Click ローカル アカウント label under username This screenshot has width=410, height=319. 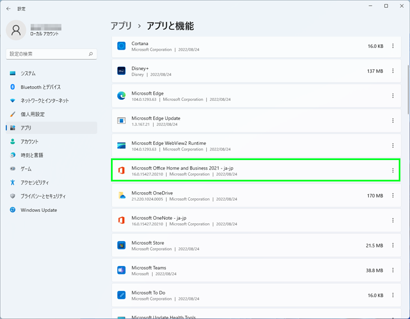click(x=44, y=34)
